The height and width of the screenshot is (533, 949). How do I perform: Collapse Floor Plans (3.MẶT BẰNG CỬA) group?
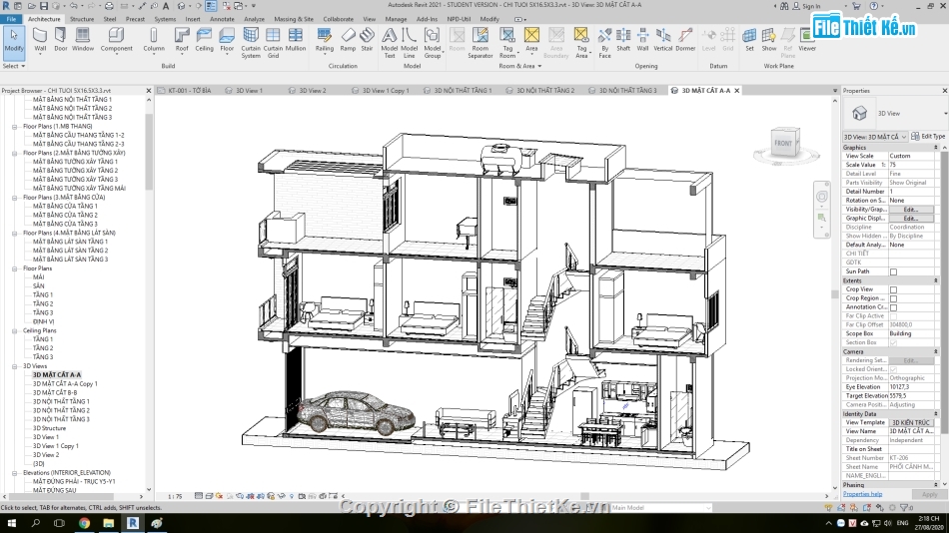click(15, 198)
